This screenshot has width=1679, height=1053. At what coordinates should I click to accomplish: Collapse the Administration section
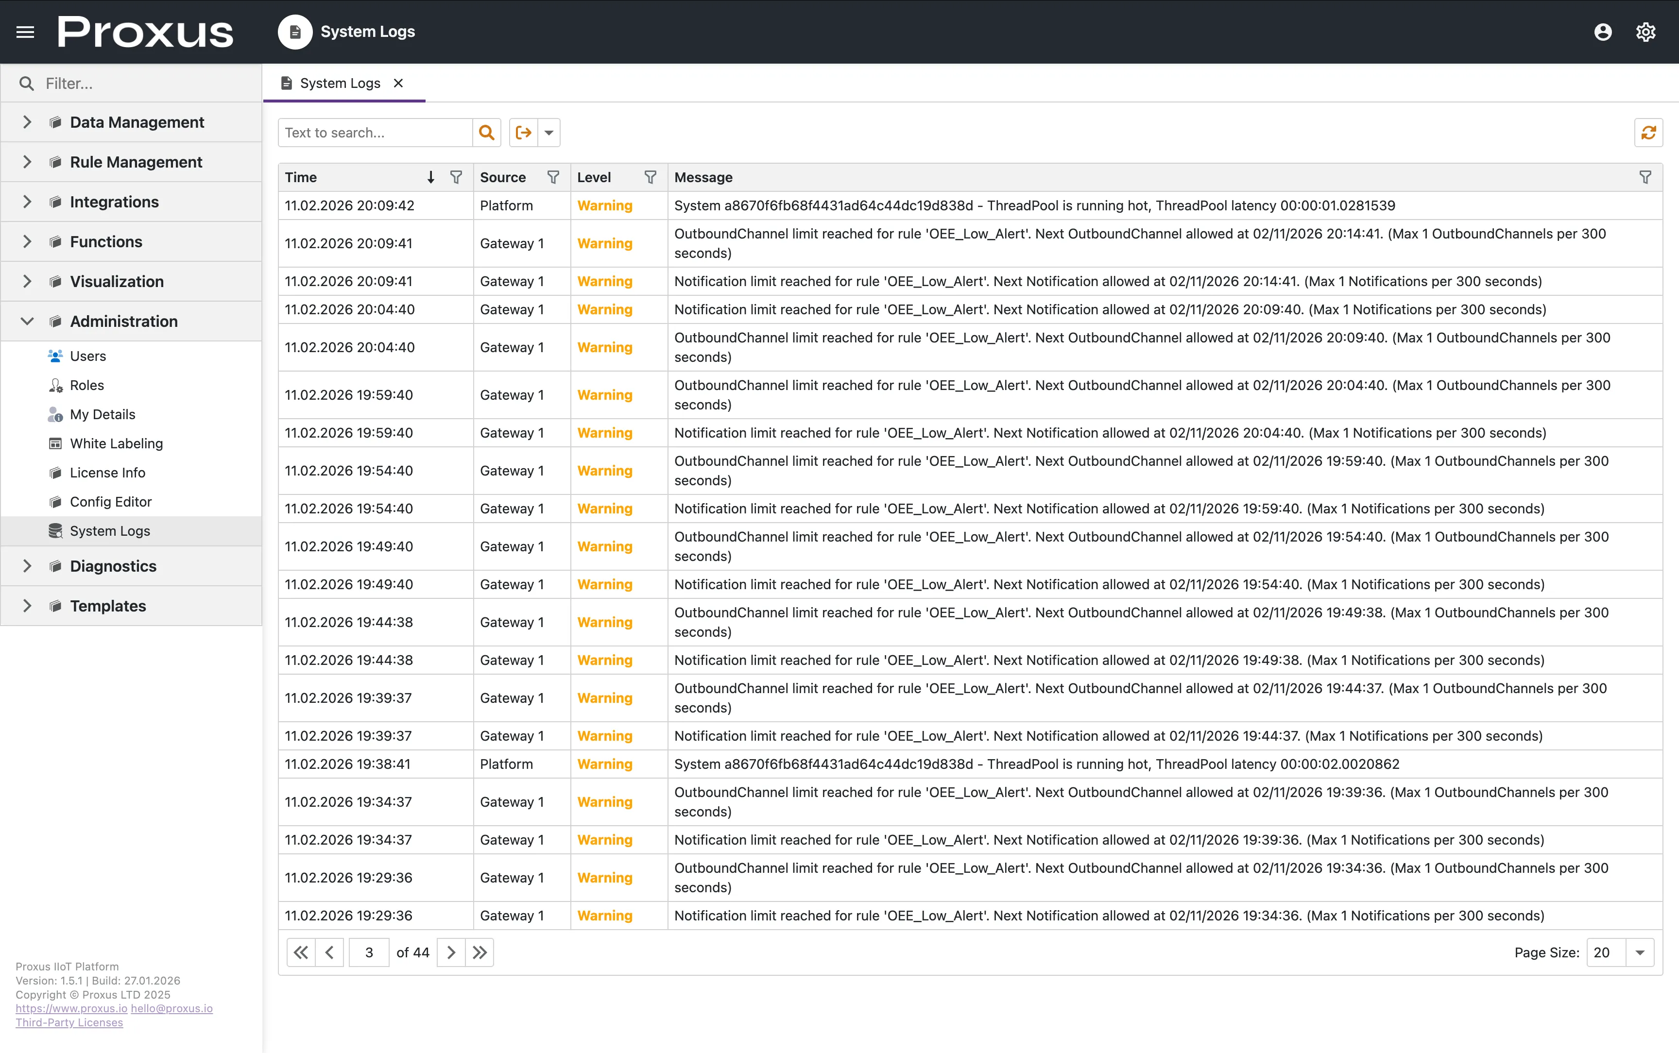[124, 321]
